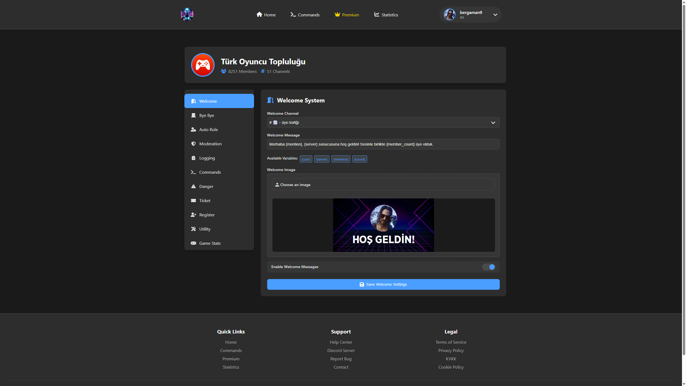This screenshot has width=686, height=386.
Task: Open the Terms of Service link
Action: pyautogui.click(x=451, y=342)
